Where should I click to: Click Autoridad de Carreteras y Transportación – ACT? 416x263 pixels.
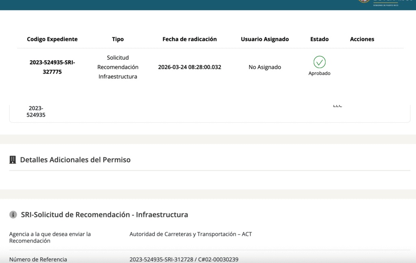pos(191,234)
